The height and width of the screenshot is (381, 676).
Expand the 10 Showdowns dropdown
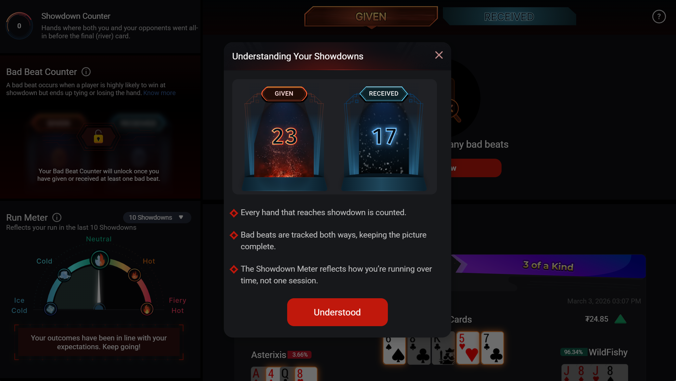click(157, 217)
